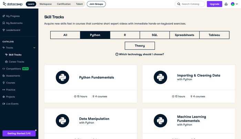Click '13 hours' on Importing & Cleaning Data
Image resolution: width=241 pixels, height=139 pixels.
[x=178, y=97]
